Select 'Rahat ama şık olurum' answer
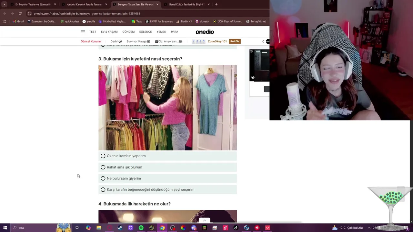Viewport: 413px width, 232px height. 167,167
